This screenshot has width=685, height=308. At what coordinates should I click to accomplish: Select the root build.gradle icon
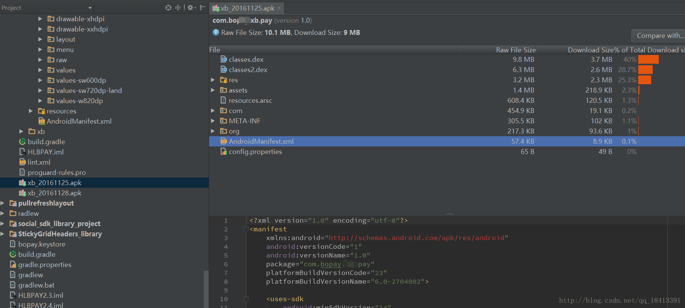point(13,254)
